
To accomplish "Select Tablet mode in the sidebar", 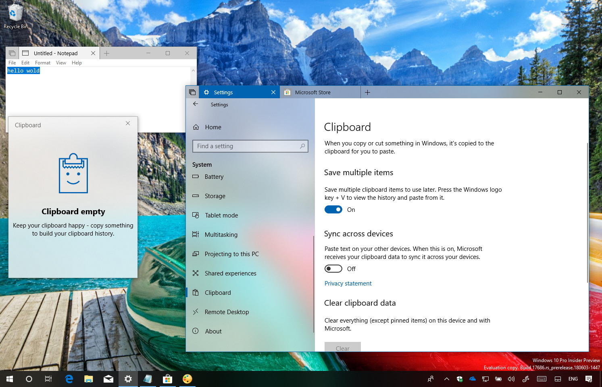I will point(221,215).
